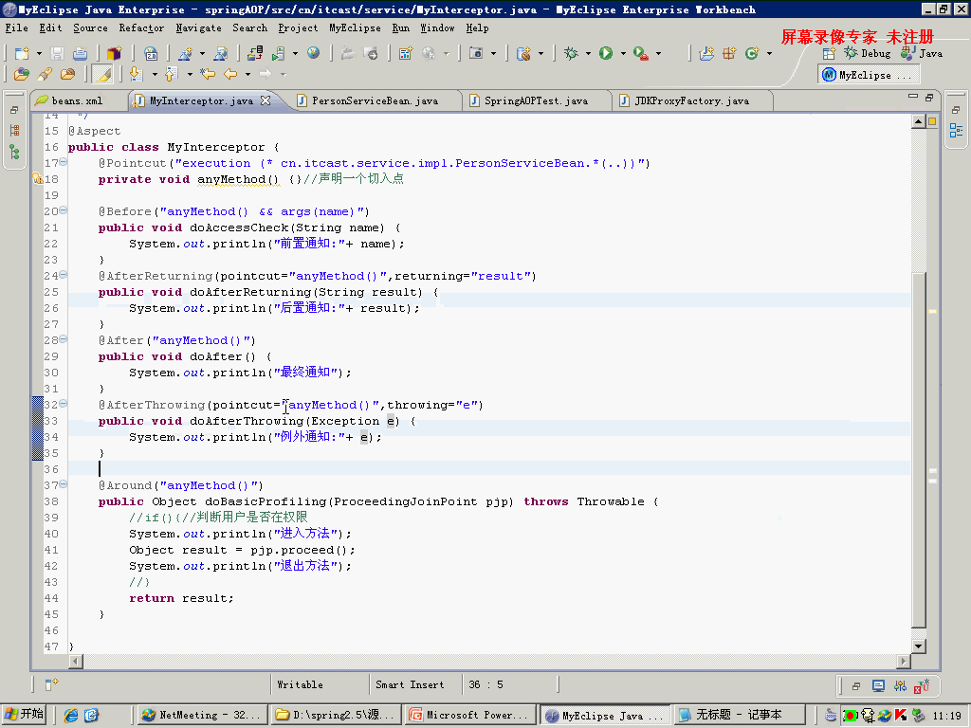Click the Internet Explorer quick launch icon
Screen dimensions: 971x728
71,715
